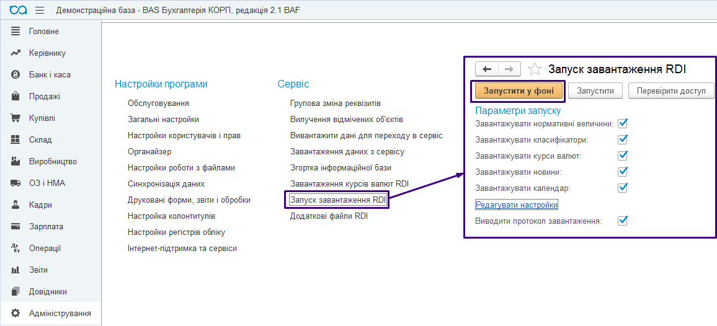
Task: Open the Виробництво section label
Action: 53,161
